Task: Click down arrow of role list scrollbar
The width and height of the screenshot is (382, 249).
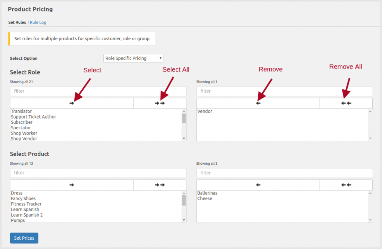Action: 184,138
